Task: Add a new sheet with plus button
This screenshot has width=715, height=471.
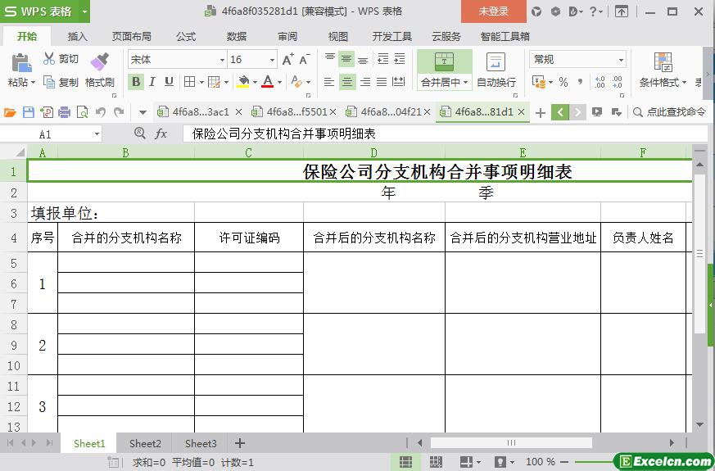Action: [x=239, y=443]
